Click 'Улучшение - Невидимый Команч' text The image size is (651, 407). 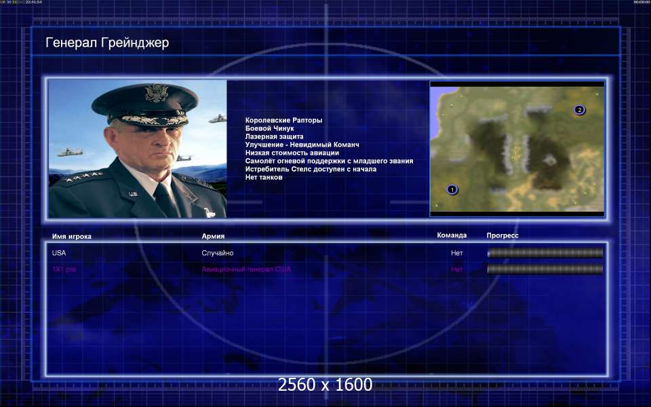coord(302,144)
